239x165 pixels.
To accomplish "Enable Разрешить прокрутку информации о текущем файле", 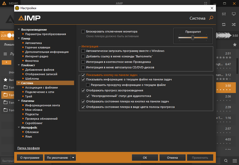I will tap(88, 85).
